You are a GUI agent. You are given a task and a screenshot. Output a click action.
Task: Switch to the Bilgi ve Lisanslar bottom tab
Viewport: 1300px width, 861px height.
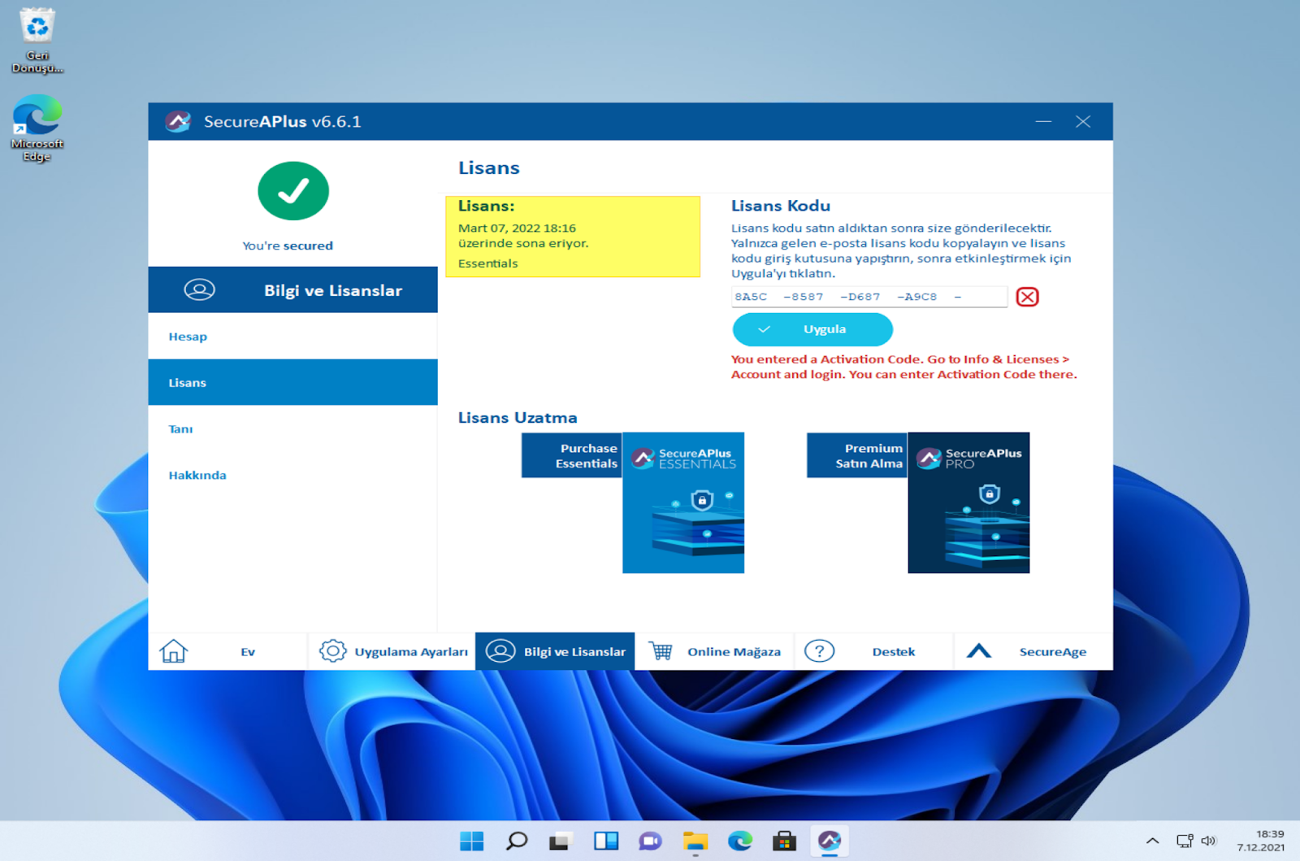(x=555, y=651)
